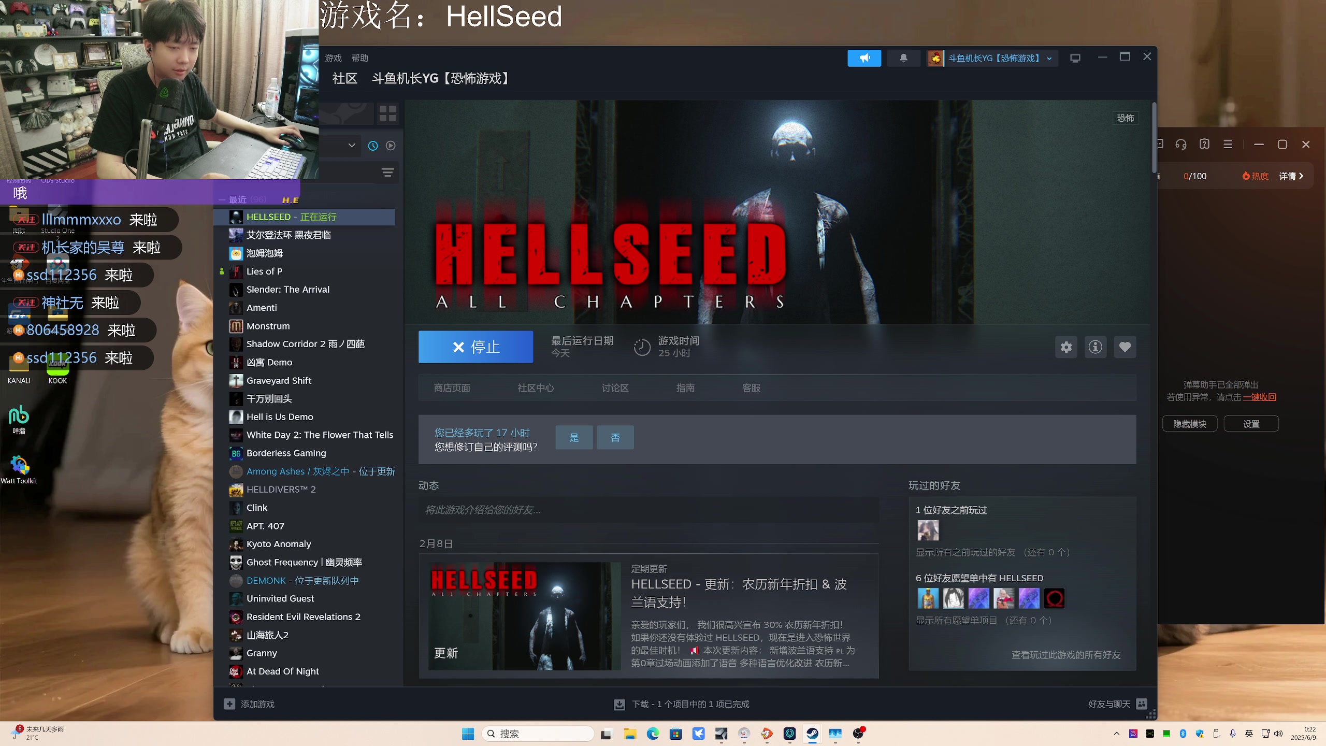Switch to Big Picture mode monitor icon
Image resolution: width=1326 pixels, height=746 pixels.
(1075, 58)
